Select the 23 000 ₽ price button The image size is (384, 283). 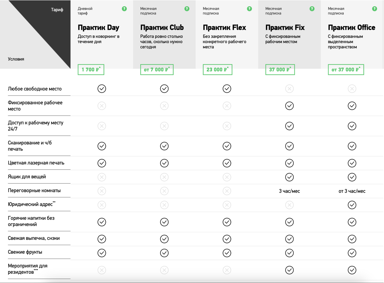pos(218,70)
